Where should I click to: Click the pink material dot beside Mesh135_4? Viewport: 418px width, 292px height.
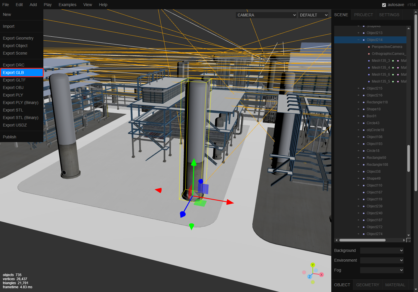(398, 68)
